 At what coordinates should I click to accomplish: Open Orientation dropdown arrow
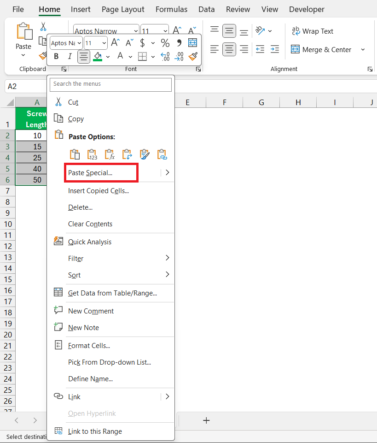pos(270,31)
